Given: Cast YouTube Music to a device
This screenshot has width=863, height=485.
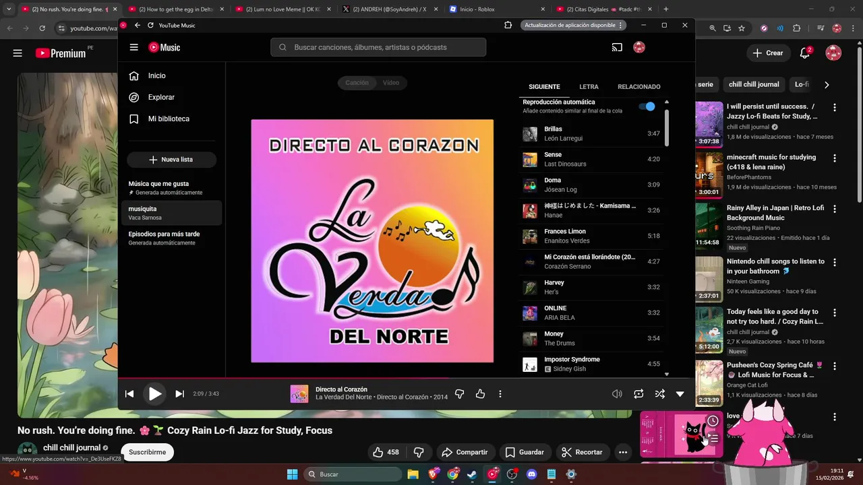Looking at the screenshot, I should [x=617, y=47].
